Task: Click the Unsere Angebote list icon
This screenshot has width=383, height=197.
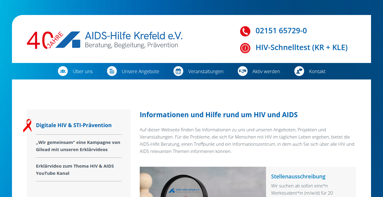Action: 112,71
